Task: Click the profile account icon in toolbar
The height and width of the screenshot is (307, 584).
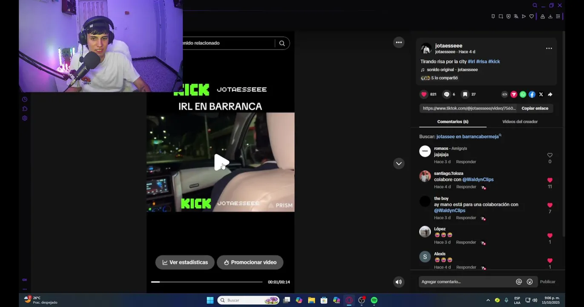Action: [542, 17]
